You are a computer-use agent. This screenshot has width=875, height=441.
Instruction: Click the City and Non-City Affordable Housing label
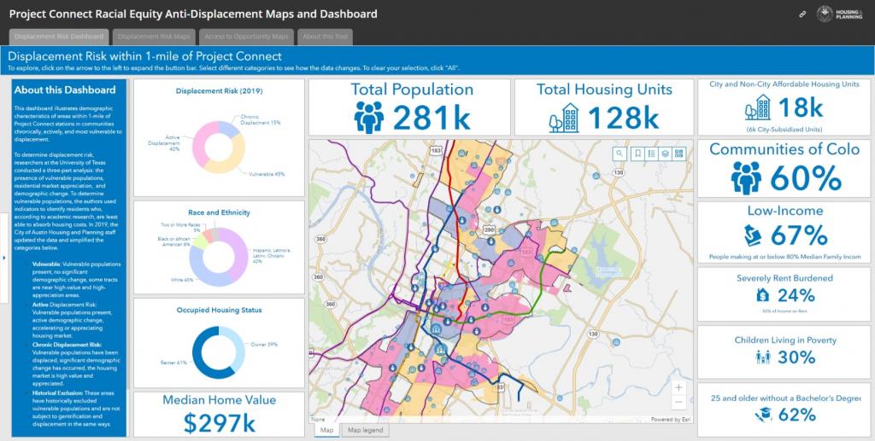(x=784, y=84)
